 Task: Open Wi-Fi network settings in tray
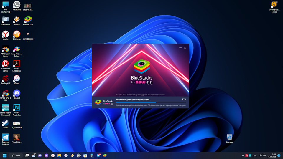point(261,155)
